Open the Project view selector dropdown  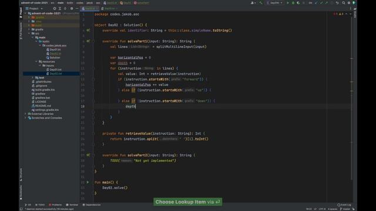tap(34, 8)
